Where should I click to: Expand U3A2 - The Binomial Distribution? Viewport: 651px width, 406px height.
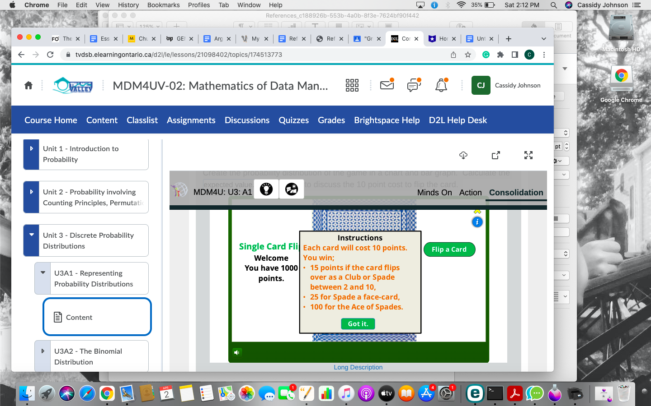(42, 351)
